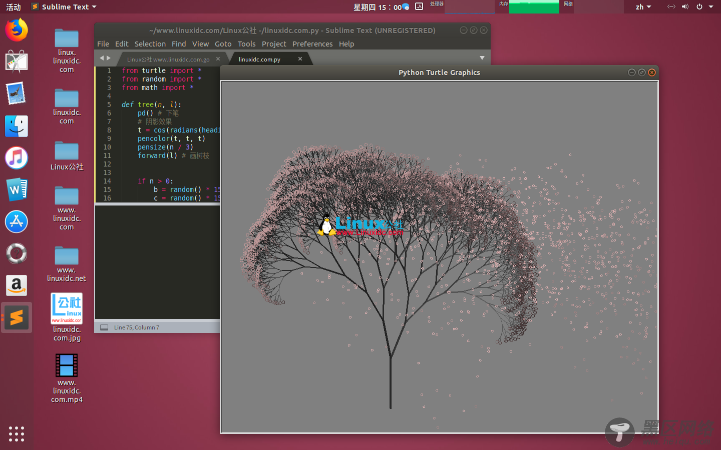Click the memory usage graph in top bar
The image size is (721, 450).
534,6
